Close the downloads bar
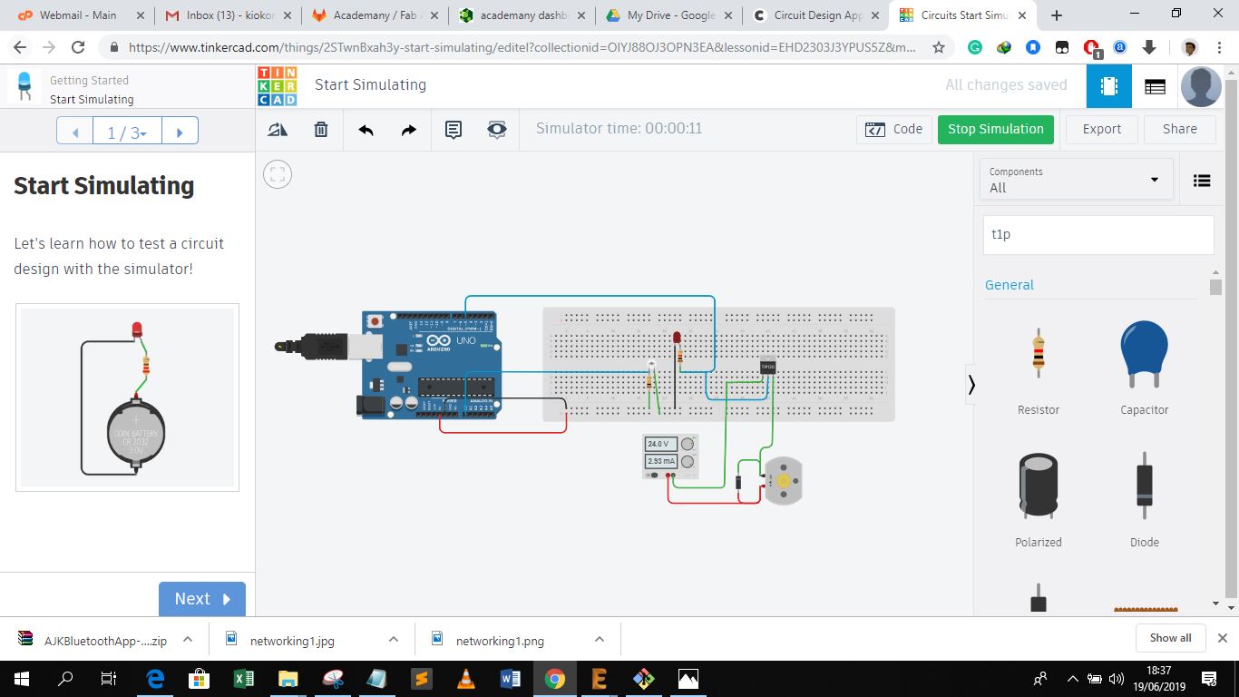1239x697 pixels. [x=1222, y=638]
